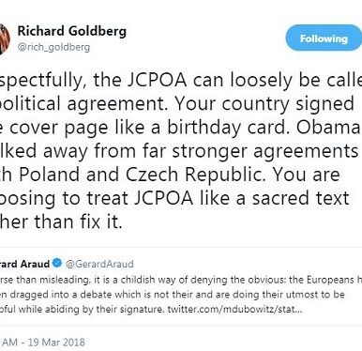Click the verified badge beside Araud

[x=57, y=264]
